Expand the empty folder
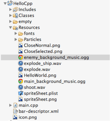110x121 pixels. pos(11,21)
